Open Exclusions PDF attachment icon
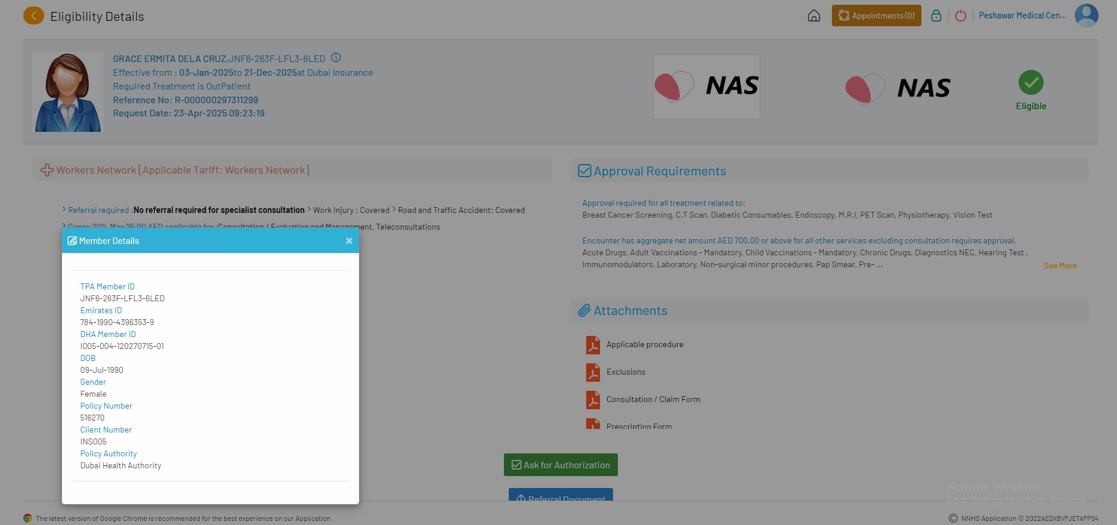The height and width of the screenshot is (525, 1117). pyautogui.click(x=593, y=372)
